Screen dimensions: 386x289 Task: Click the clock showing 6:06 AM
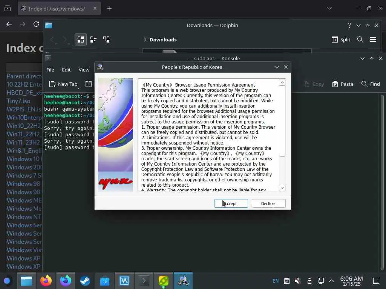(x=352, y=281)
